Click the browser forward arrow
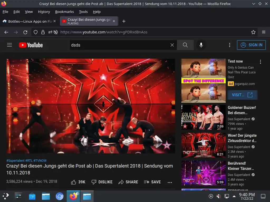Screen dimensions: 270x202 point(16,32)
